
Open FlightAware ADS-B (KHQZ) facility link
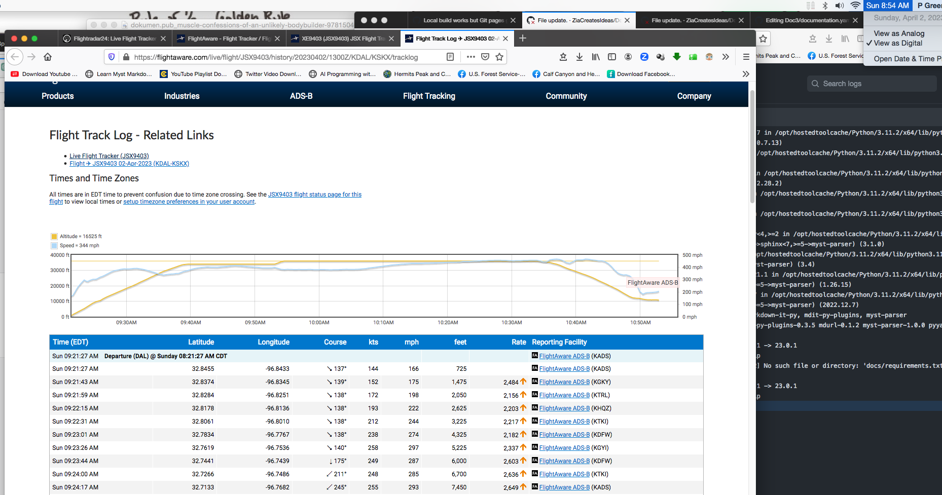pos(564,408)
